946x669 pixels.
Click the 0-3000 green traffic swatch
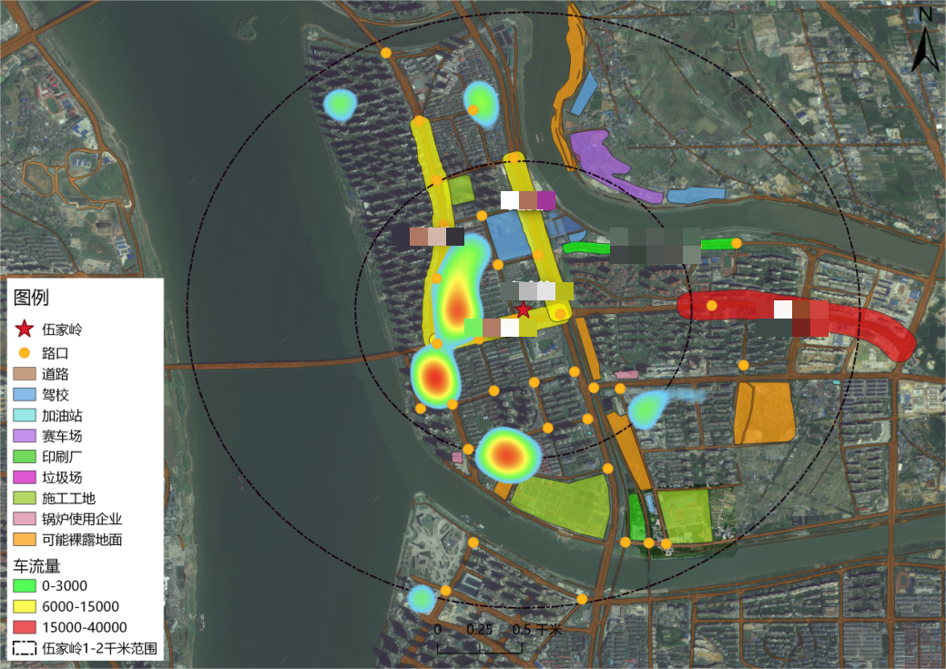click(25, 585)
